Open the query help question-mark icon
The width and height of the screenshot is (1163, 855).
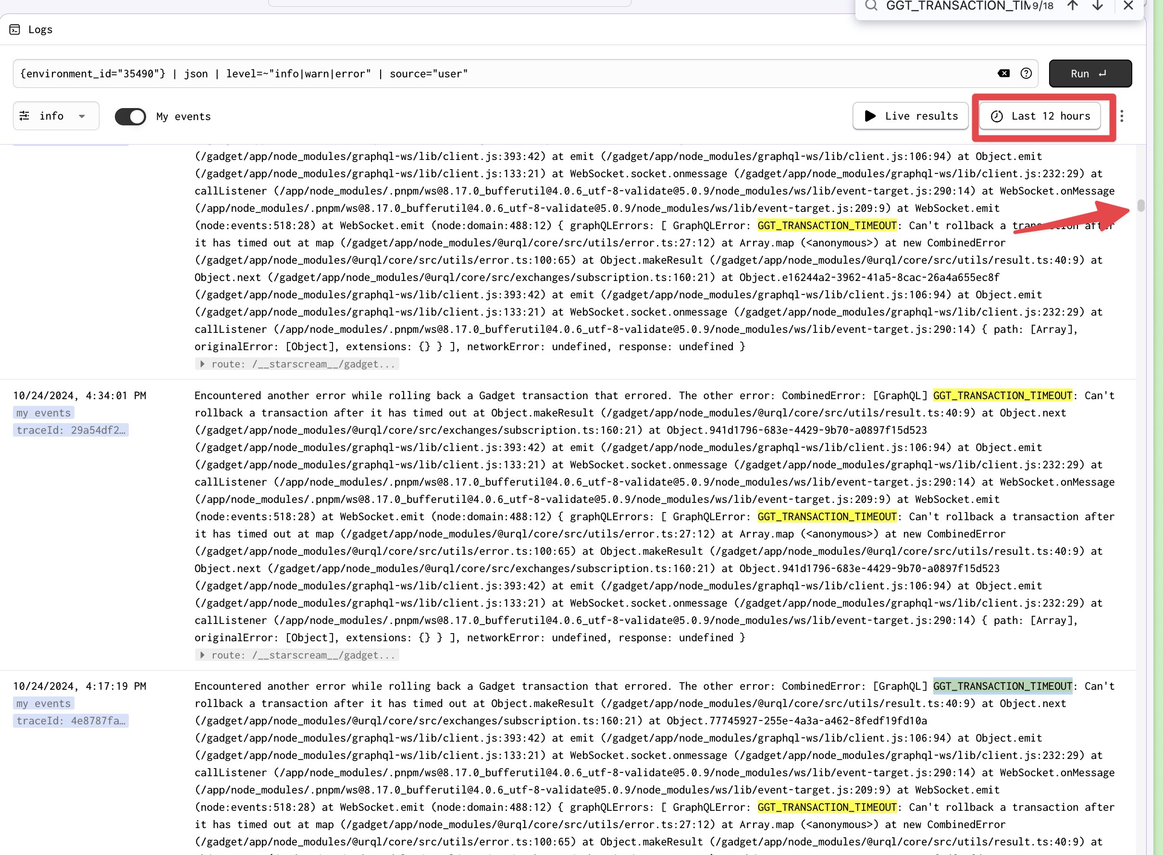(x=1026, y=73)
